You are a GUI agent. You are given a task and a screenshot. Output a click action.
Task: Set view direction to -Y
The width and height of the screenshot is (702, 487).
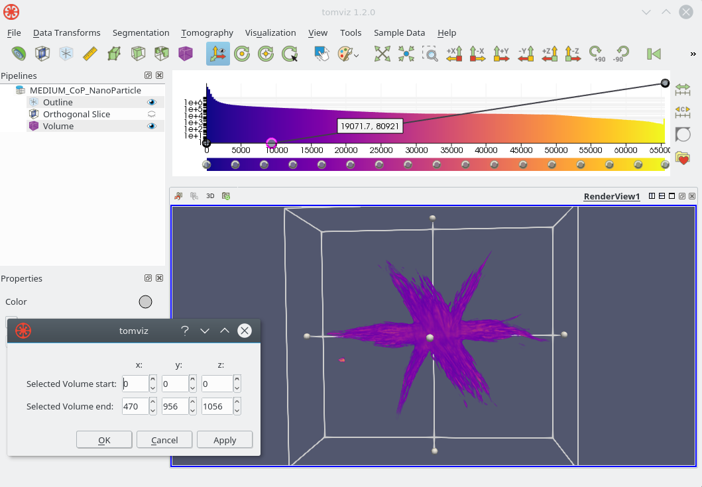coord(526,54)
